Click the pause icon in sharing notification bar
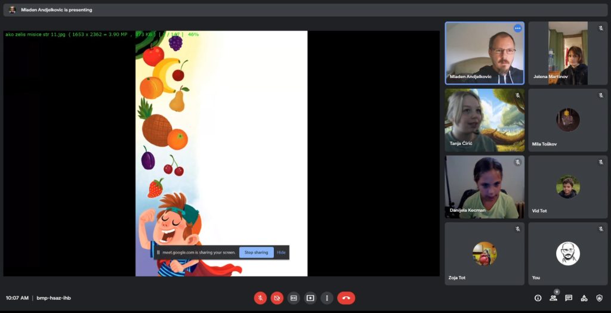The image size is (611, 313). click(158, 252)
